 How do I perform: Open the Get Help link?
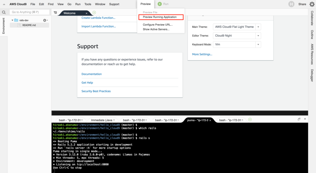[x=87, y=83]
